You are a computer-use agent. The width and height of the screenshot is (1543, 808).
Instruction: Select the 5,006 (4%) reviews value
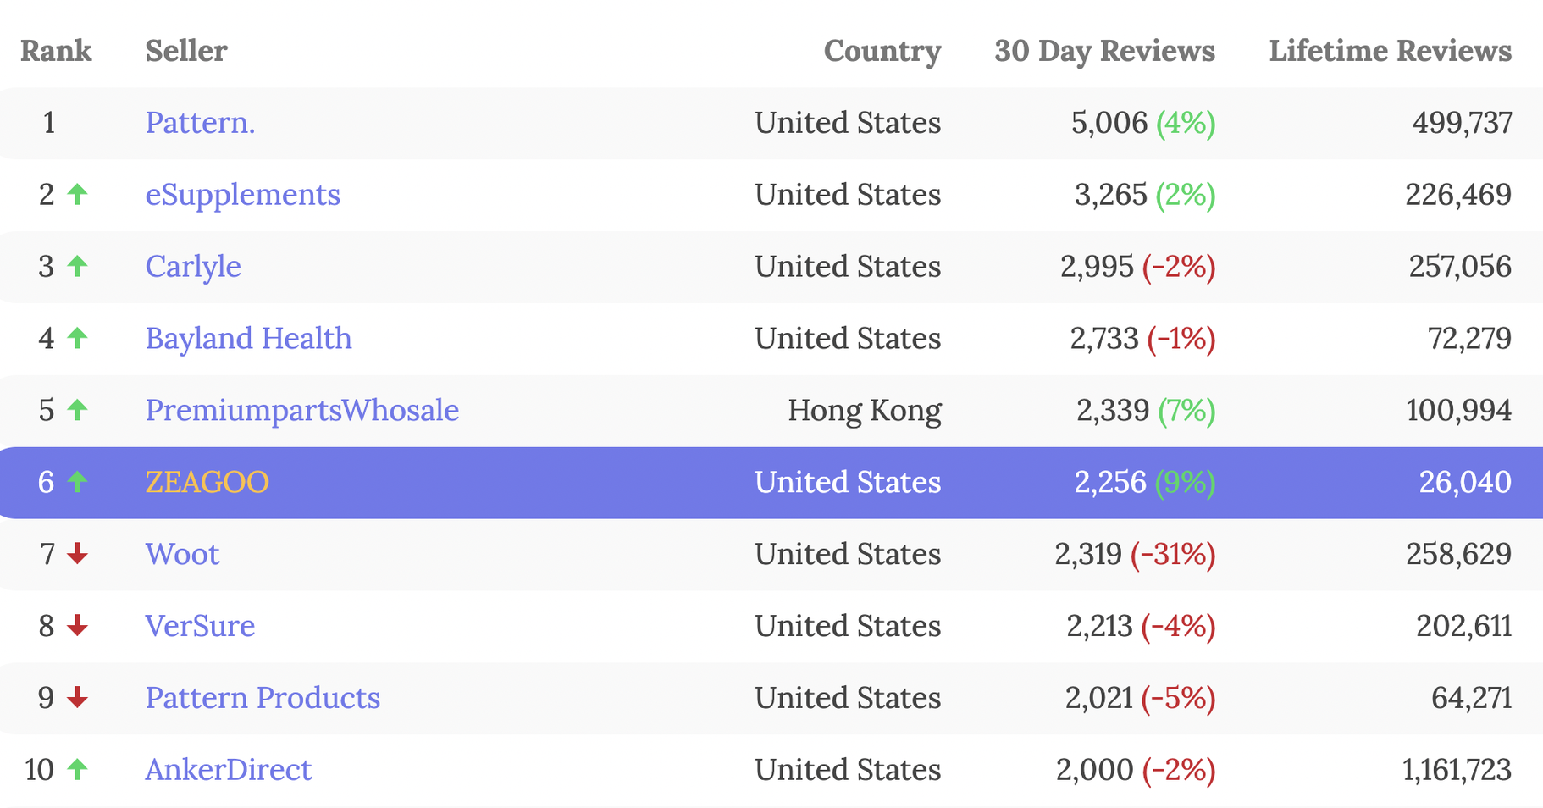coord(1143,123)
